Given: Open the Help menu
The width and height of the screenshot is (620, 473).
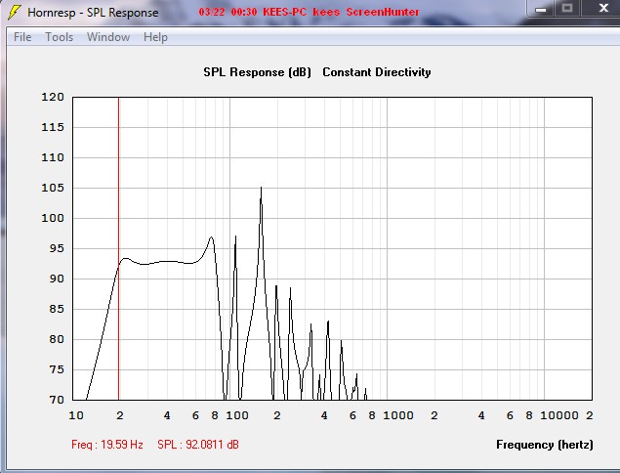Looking at the screenshot, I should (x=155, y=37).
